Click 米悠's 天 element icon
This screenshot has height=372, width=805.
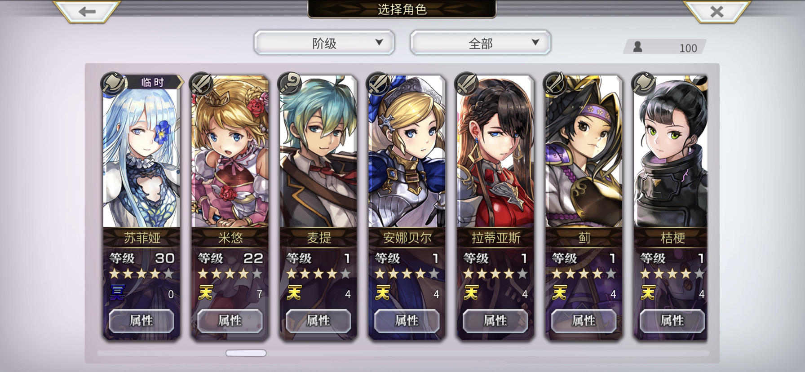206,292
